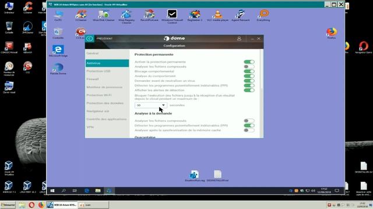This screenshot has width=373, height=209.
Task: Launch Panda Dome desktop shortcut
Action: tap(58, 69)
